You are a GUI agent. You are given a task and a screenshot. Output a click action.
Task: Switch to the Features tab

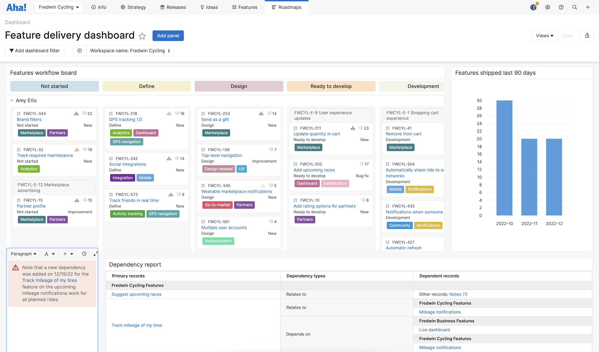pos(244,7)
